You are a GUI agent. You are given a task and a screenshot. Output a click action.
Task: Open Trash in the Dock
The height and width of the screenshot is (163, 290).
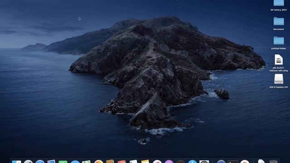(x=273, y=161)
